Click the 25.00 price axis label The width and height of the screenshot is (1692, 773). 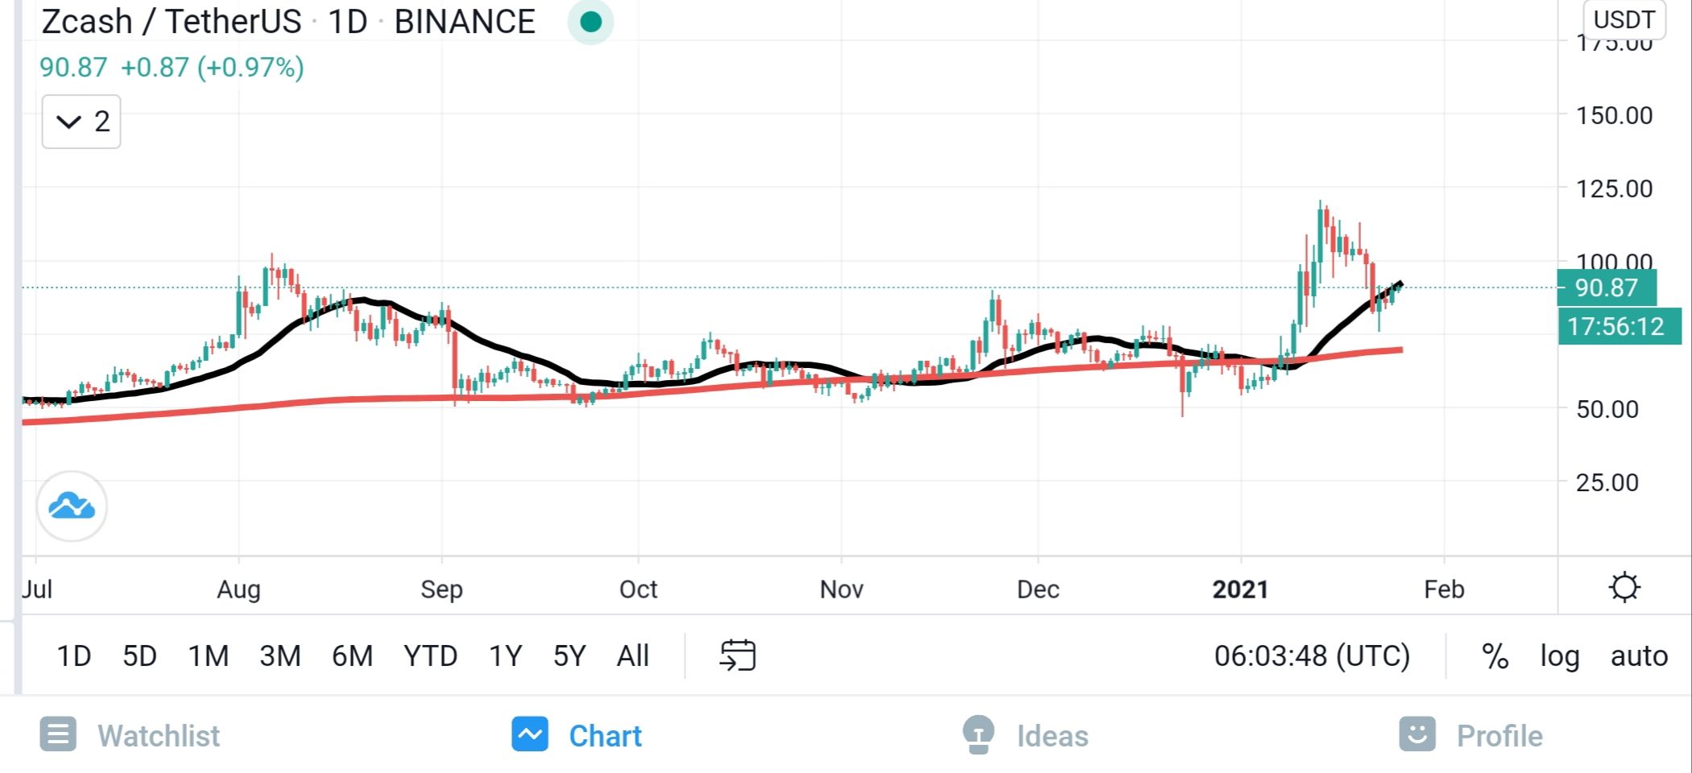1607,482
